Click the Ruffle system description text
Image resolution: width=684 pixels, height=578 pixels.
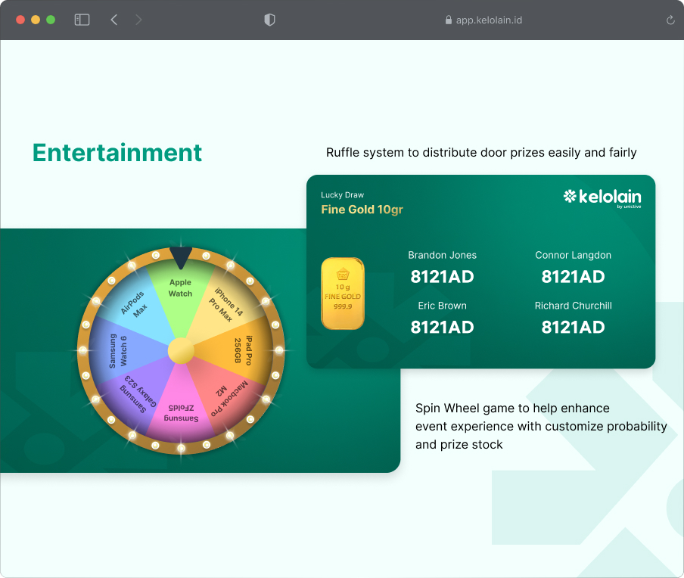coord(481,153)
